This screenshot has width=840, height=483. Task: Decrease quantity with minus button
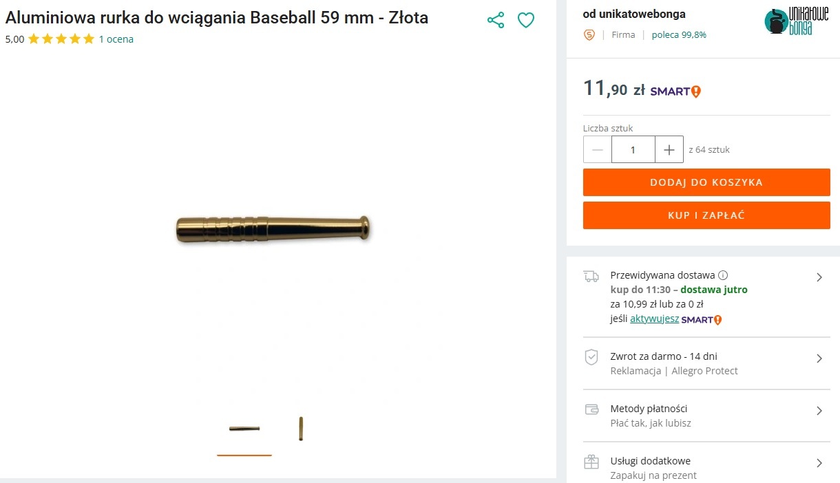click(x=598, y=149)
